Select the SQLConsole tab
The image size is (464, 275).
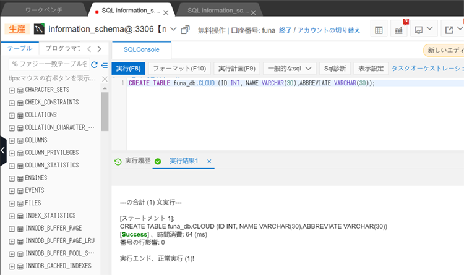[142, 49]
